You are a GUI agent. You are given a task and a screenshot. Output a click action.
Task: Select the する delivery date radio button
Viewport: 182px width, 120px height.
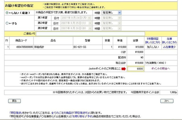tap(7, 23)
